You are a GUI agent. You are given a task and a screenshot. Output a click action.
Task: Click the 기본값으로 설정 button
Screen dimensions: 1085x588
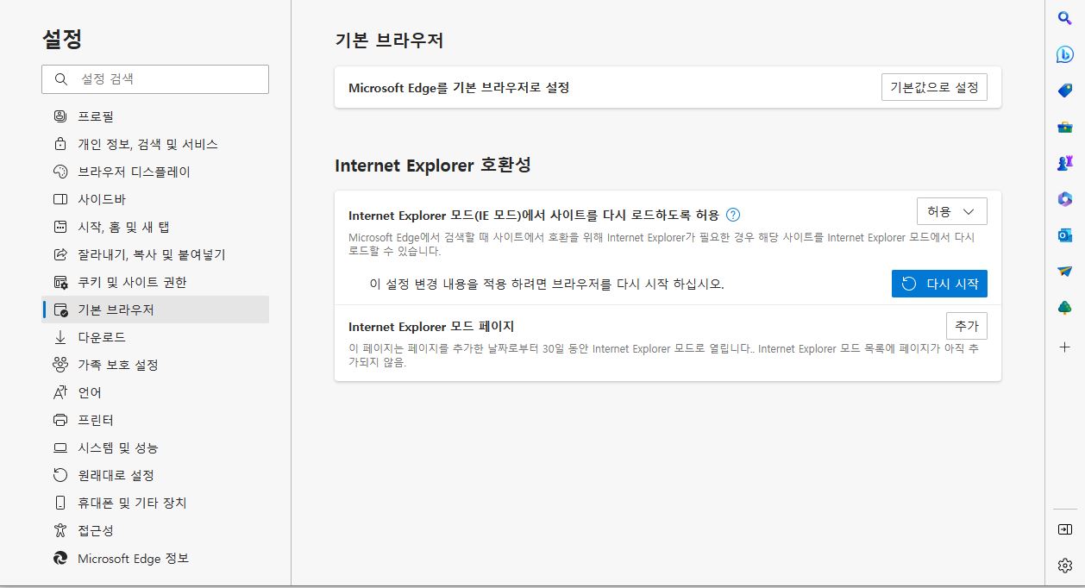pos(934,87)
